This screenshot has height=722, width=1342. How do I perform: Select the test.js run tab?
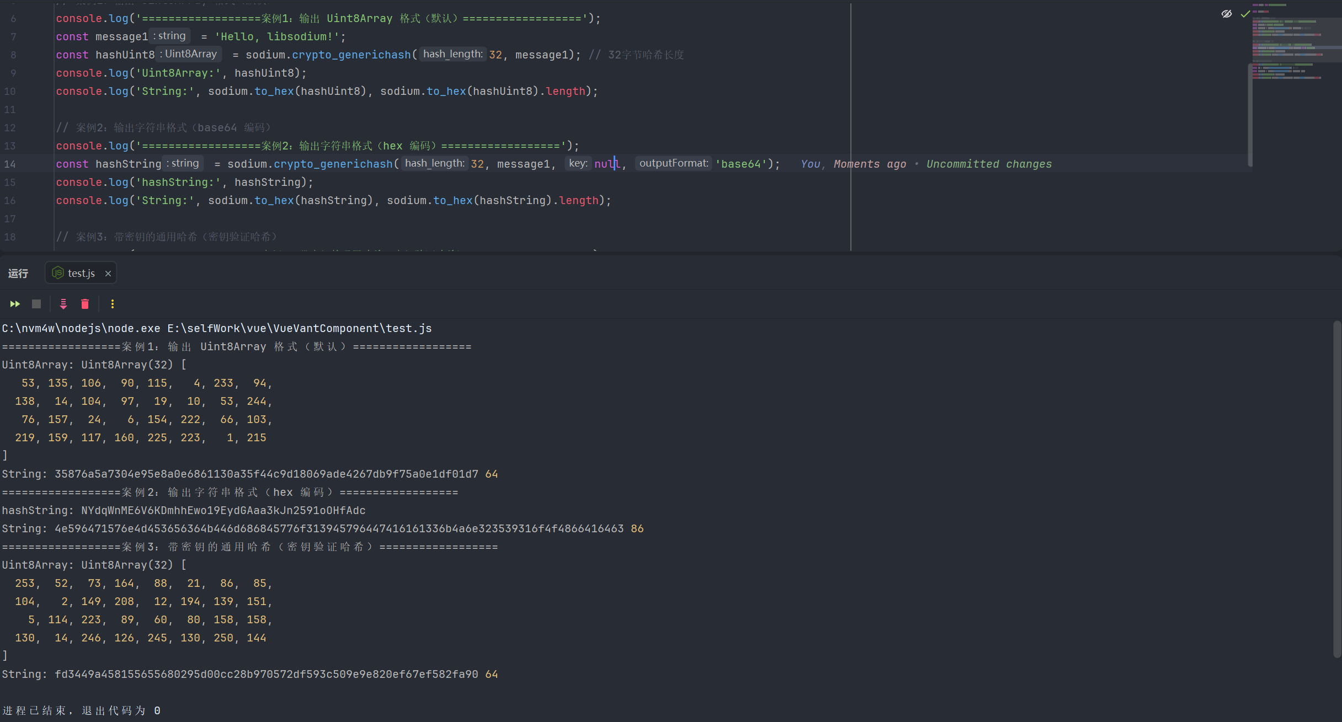[x=81, y=274]
